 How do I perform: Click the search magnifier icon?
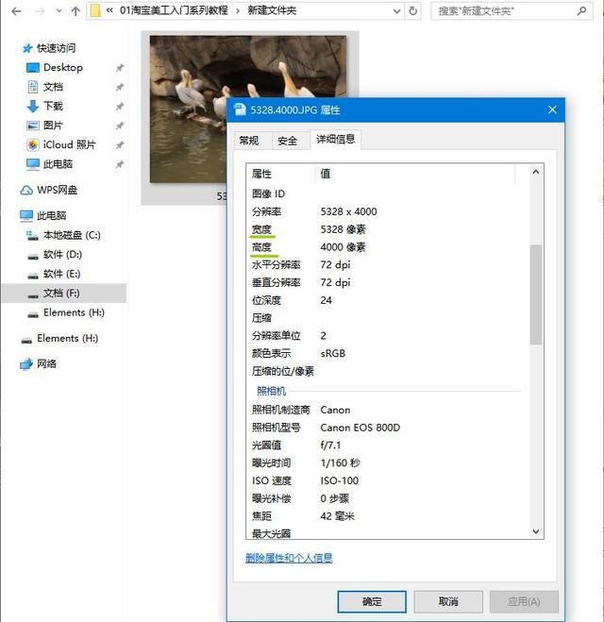click(x=590, y=11)
